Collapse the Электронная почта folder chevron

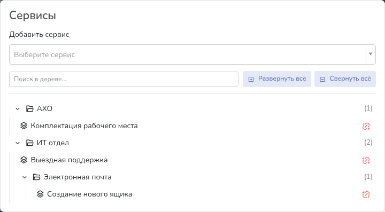pos(24,177)
